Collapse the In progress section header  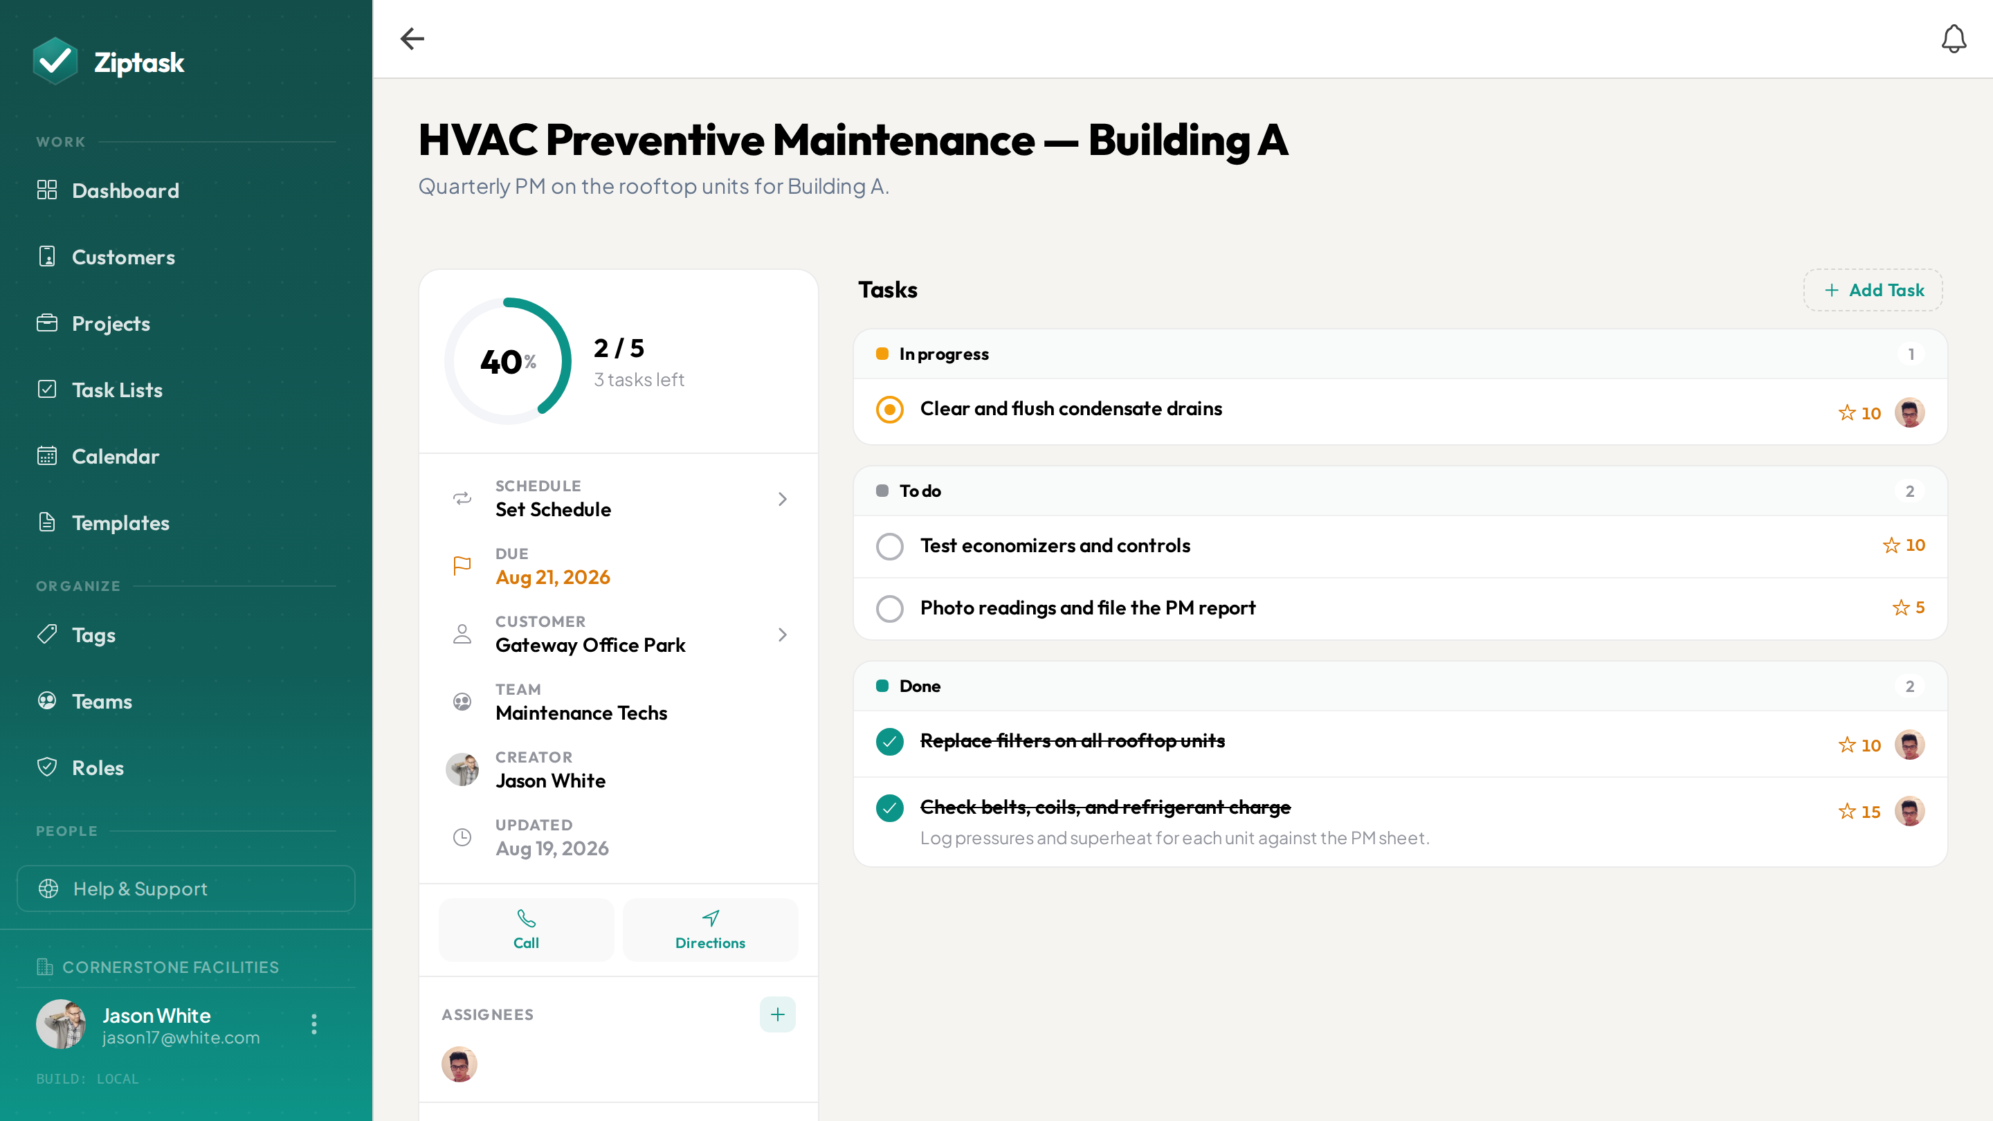tap(1399, 354)
